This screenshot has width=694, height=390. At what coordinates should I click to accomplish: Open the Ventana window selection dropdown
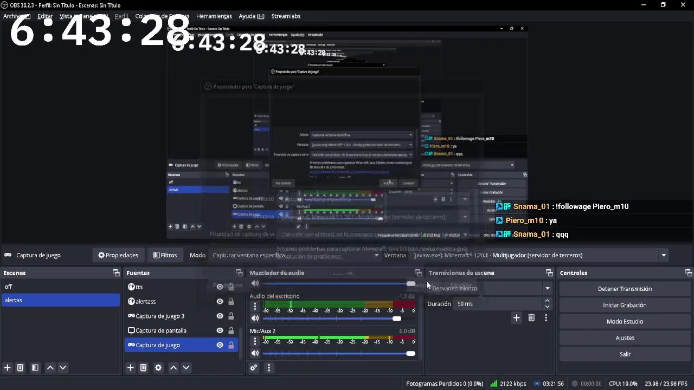(x=539, y=255)
